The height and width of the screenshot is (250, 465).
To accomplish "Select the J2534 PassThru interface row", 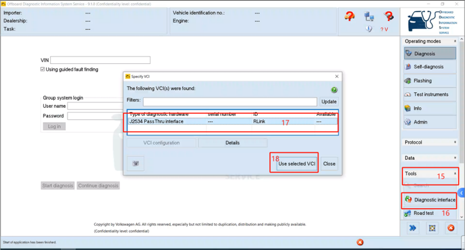I will pos(233,121).
